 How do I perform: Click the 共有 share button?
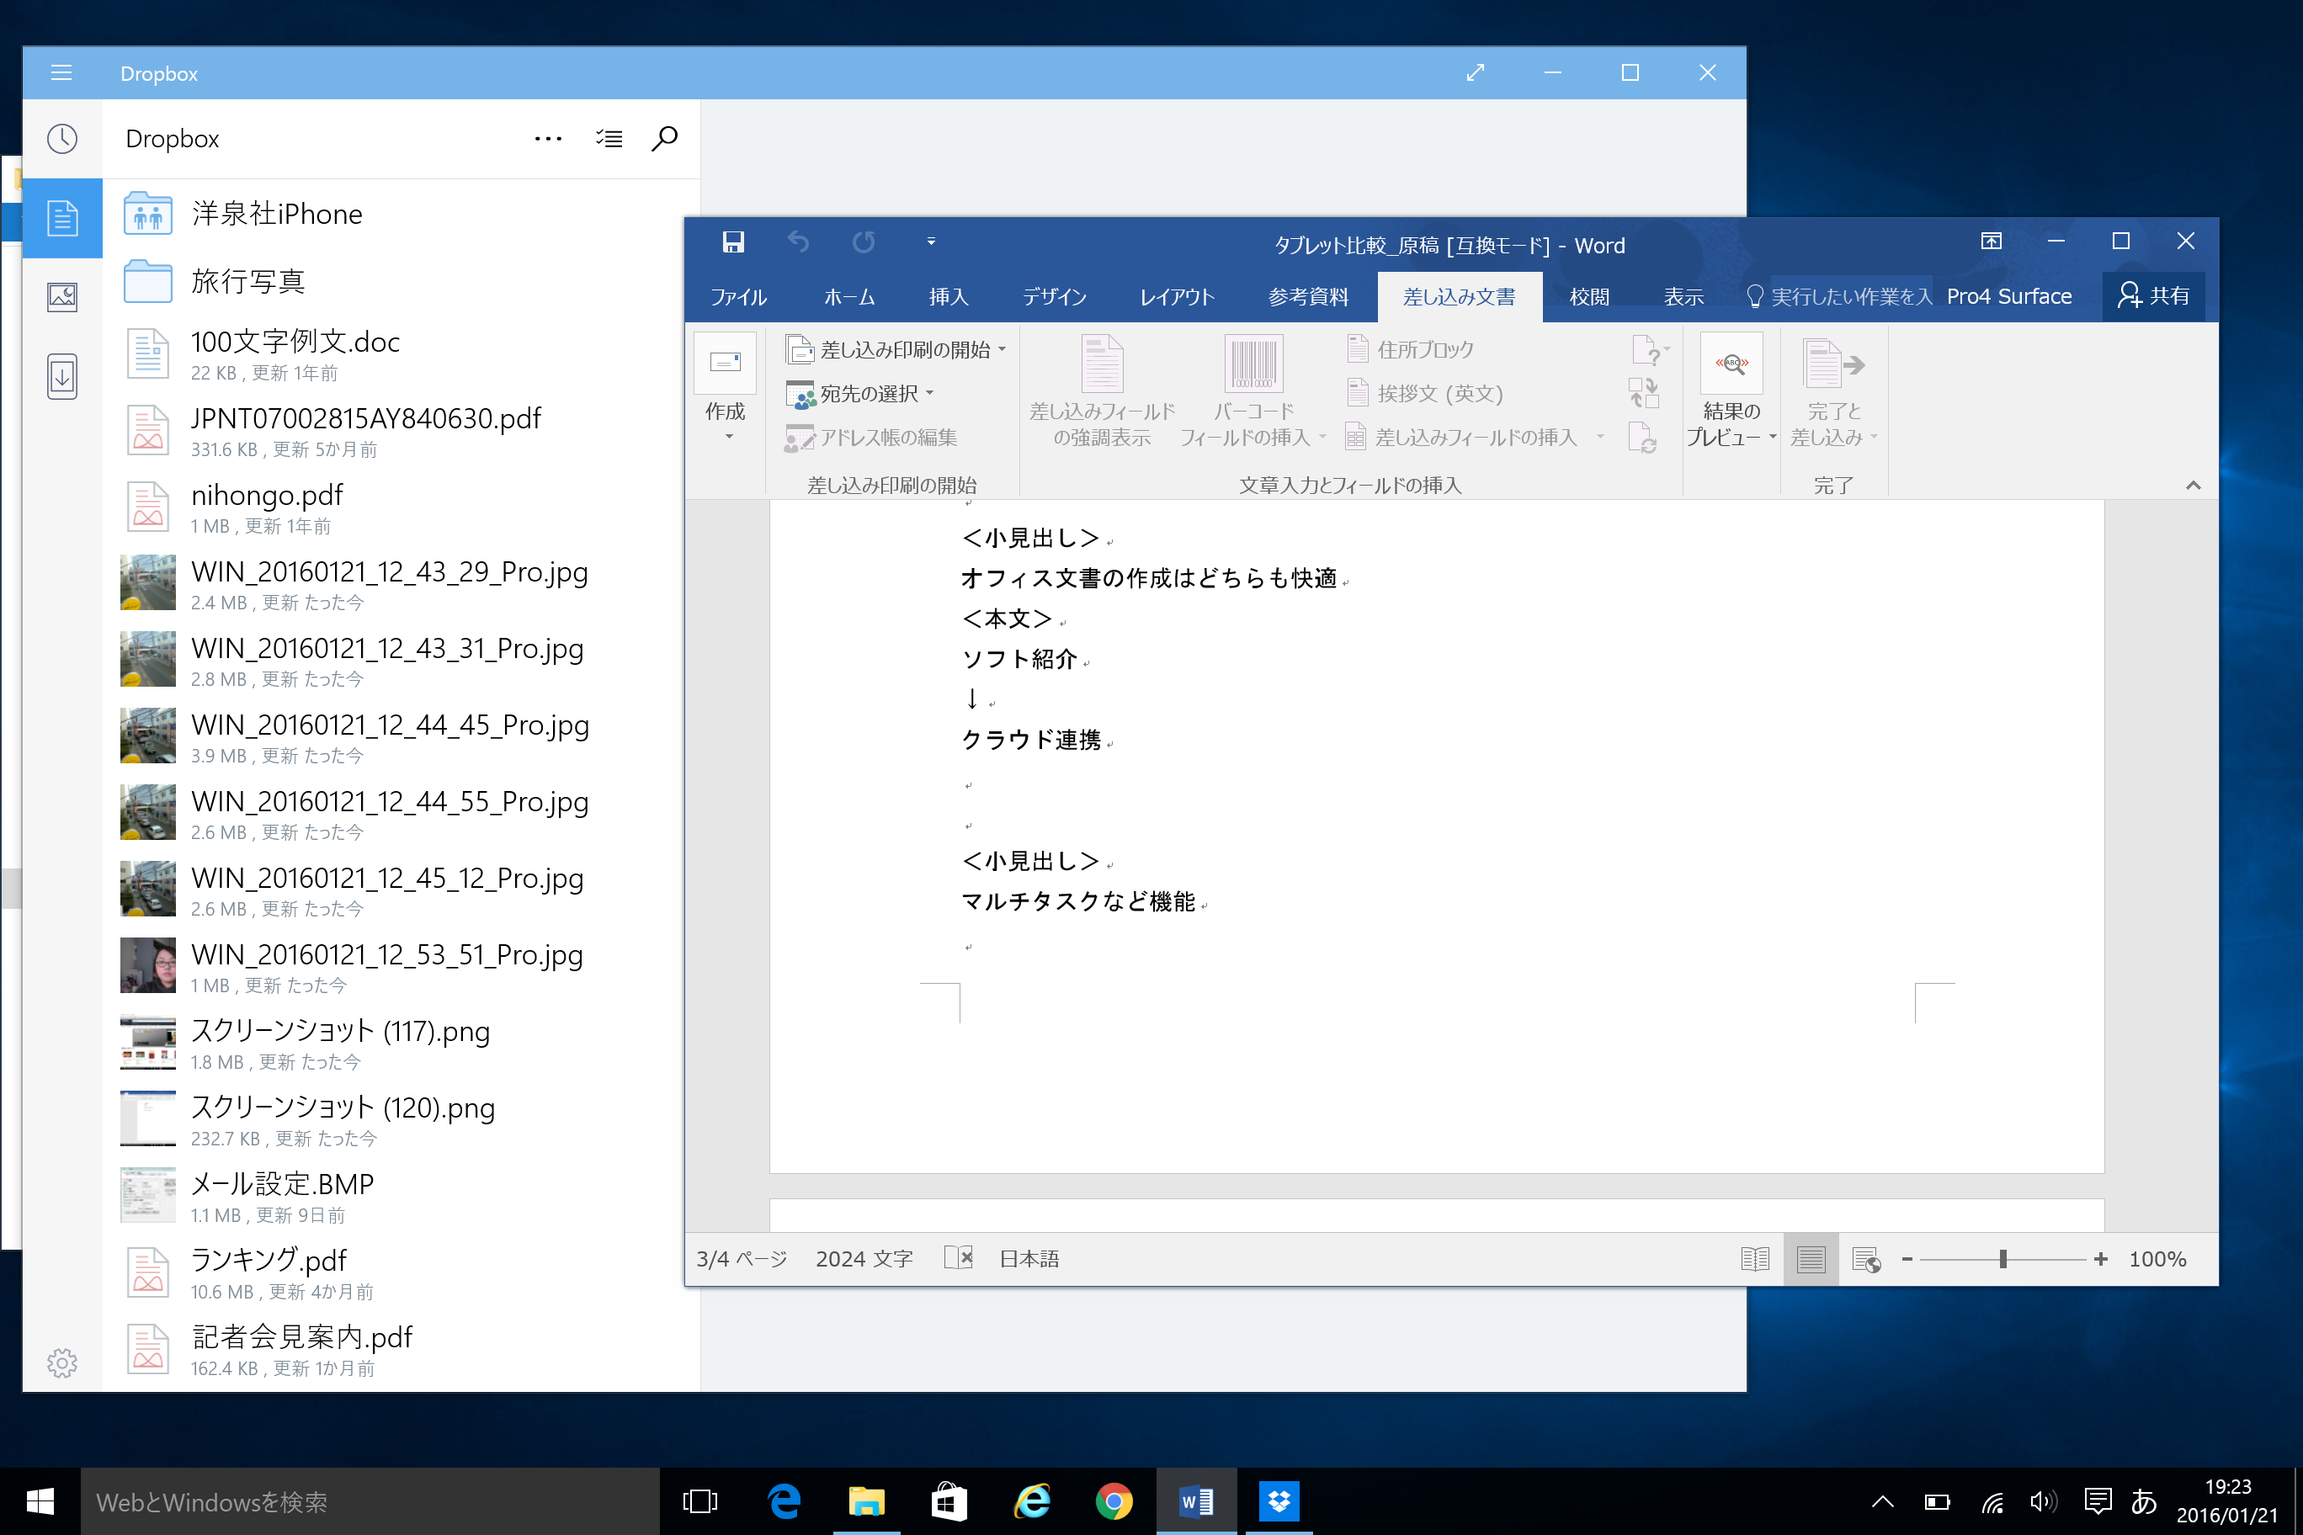point(2153,295)
